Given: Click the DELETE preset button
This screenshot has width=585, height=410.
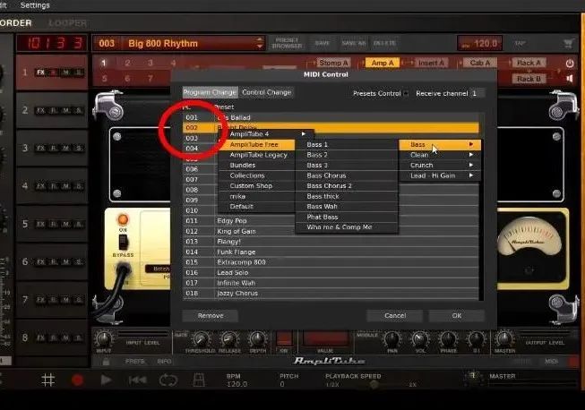Looking at the screenshot, I should click(384, 43).
